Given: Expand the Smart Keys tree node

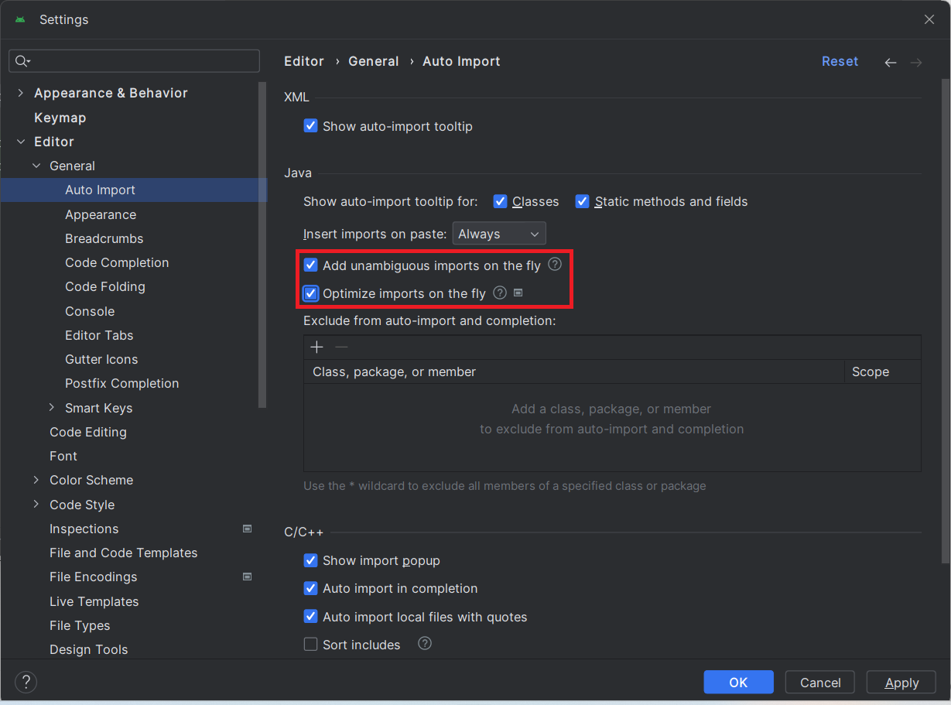Looking at the screenshot, I should click(x=52, y=408).
